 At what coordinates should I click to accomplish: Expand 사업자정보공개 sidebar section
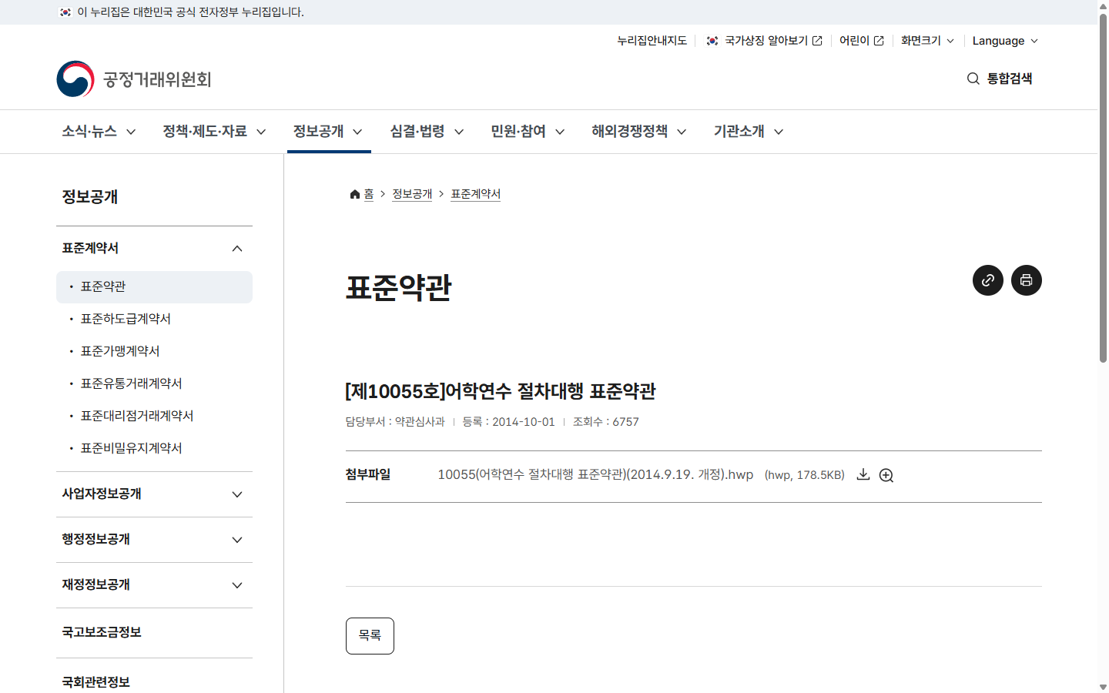[x=154, y=494]
